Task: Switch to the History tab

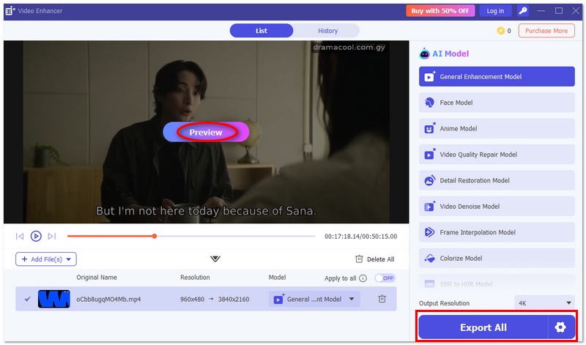Action: [327, 31]
